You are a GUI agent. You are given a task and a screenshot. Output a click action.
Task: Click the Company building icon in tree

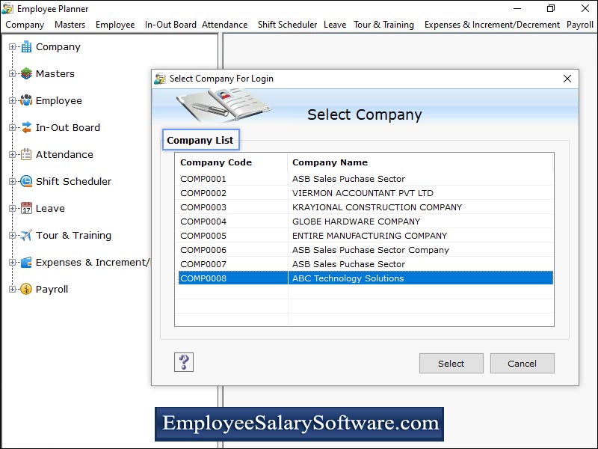coord(26,46)
